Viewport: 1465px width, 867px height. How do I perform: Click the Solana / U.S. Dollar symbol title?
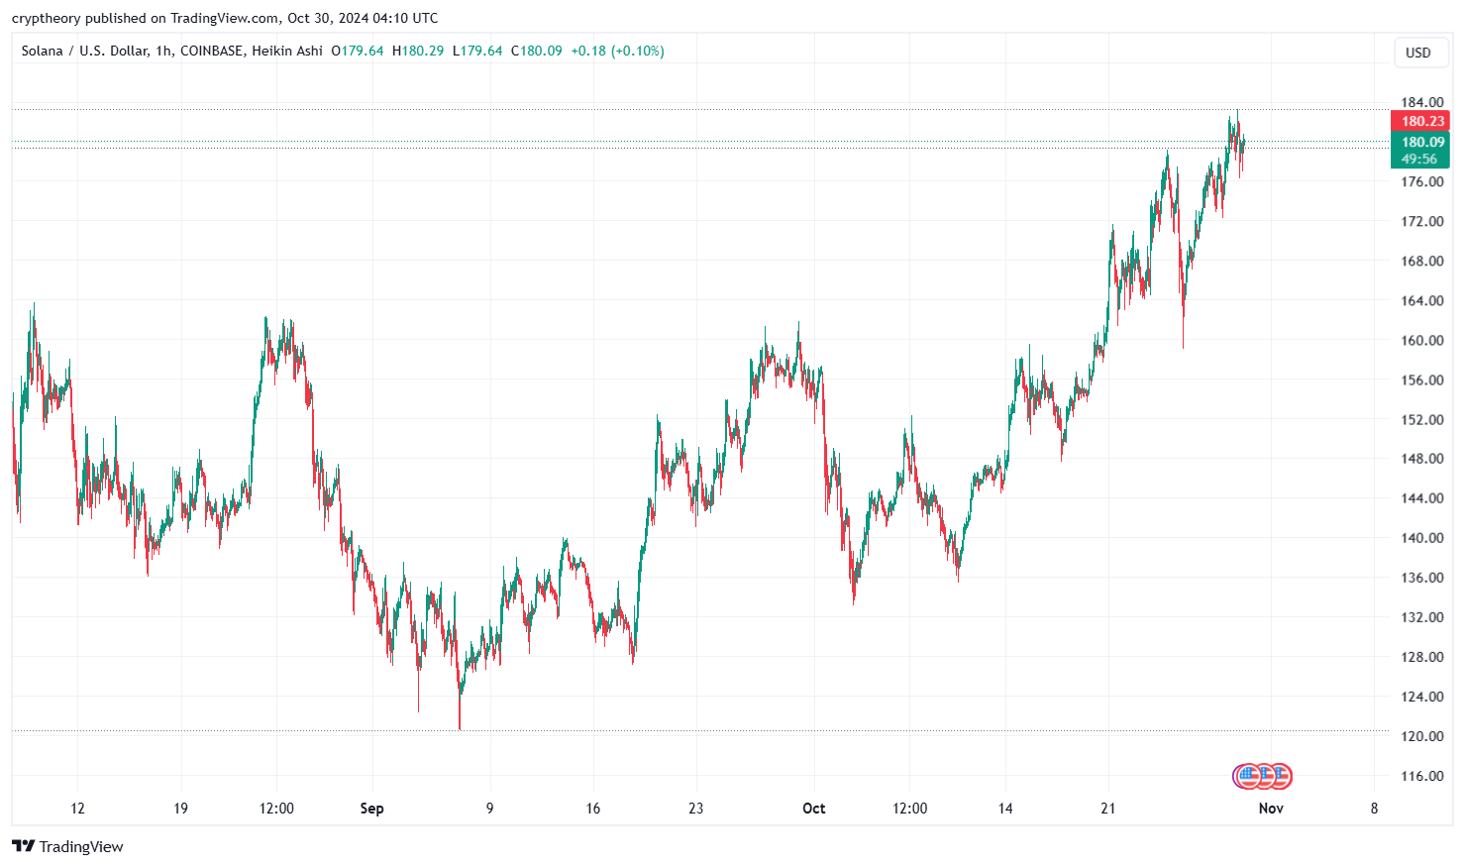(x=84, y=51)
